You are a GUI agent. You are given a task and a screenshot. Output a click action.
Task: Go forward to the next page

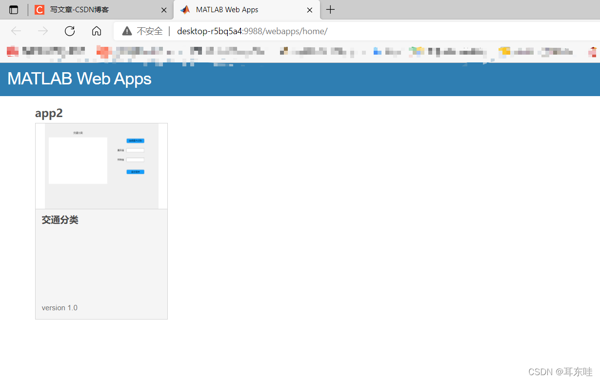point(43,31)
